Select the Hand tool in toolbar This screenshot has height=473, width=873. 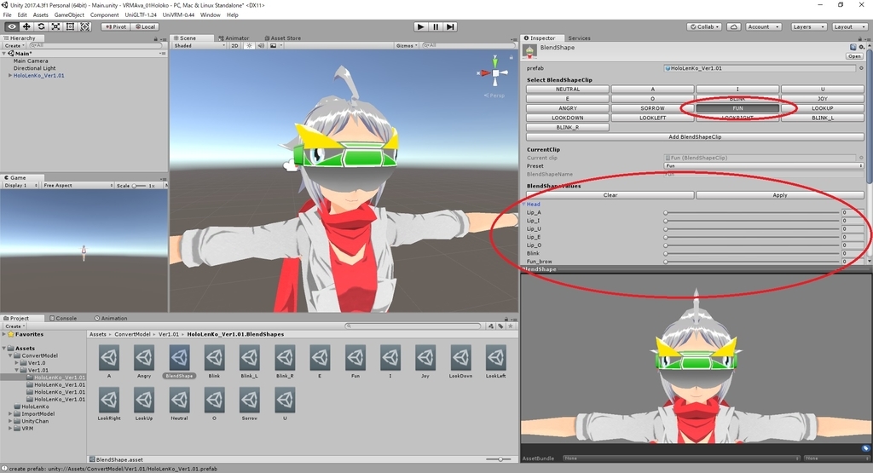pyautogui.click(x=12, y=26)
